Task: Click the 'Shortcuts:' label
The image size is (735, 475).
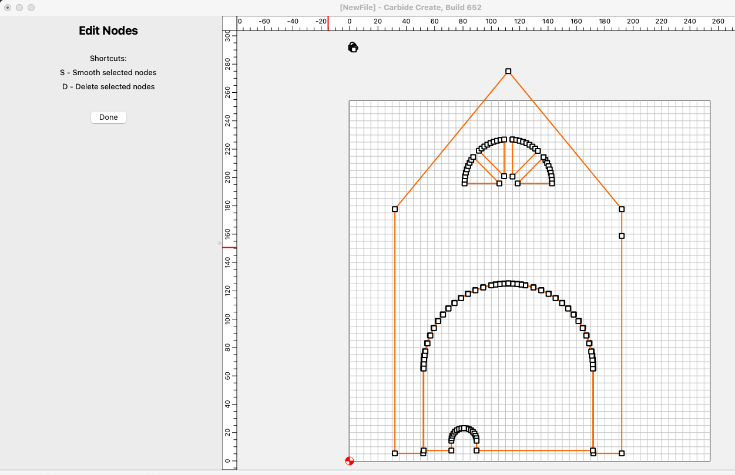Action: click(x=109, y=59)
